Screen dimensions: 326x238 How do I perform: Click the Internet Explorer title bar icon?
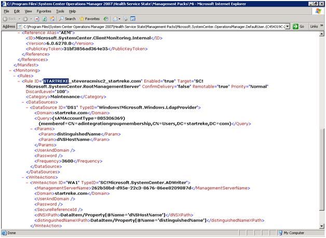point(4,4)
